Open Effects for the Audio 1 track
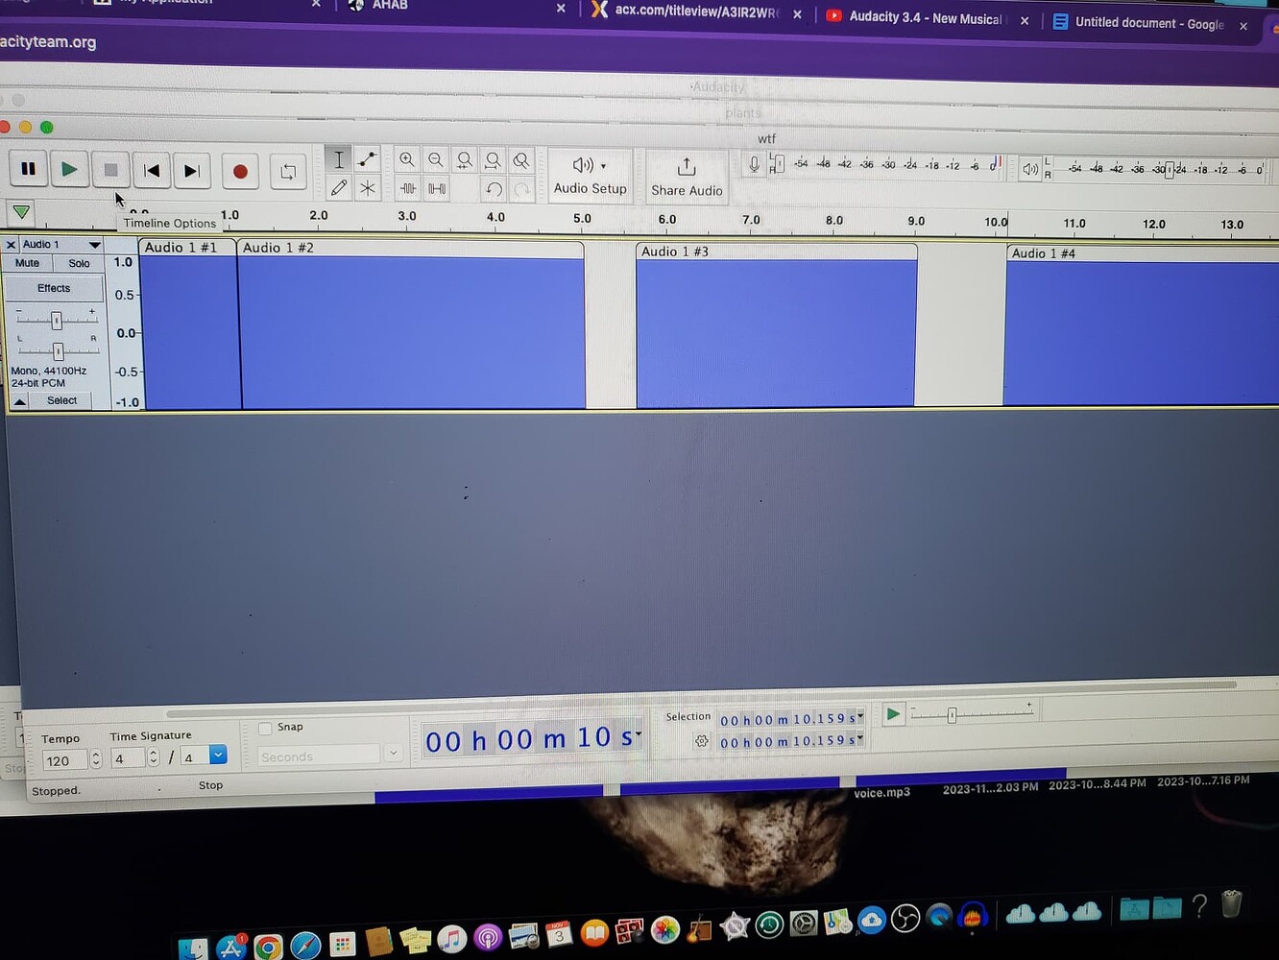The width and height of the screenshot is (1279, 960). (53, 287)
